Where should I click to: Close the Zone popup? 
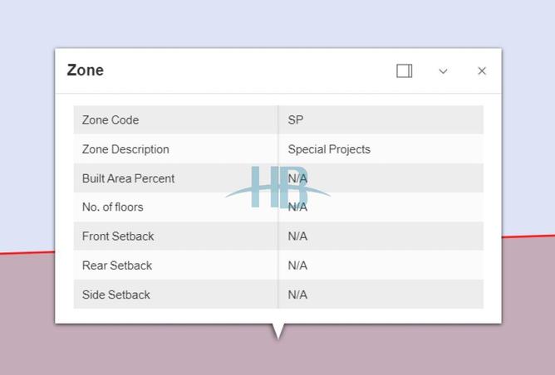[x=482, y=71]
